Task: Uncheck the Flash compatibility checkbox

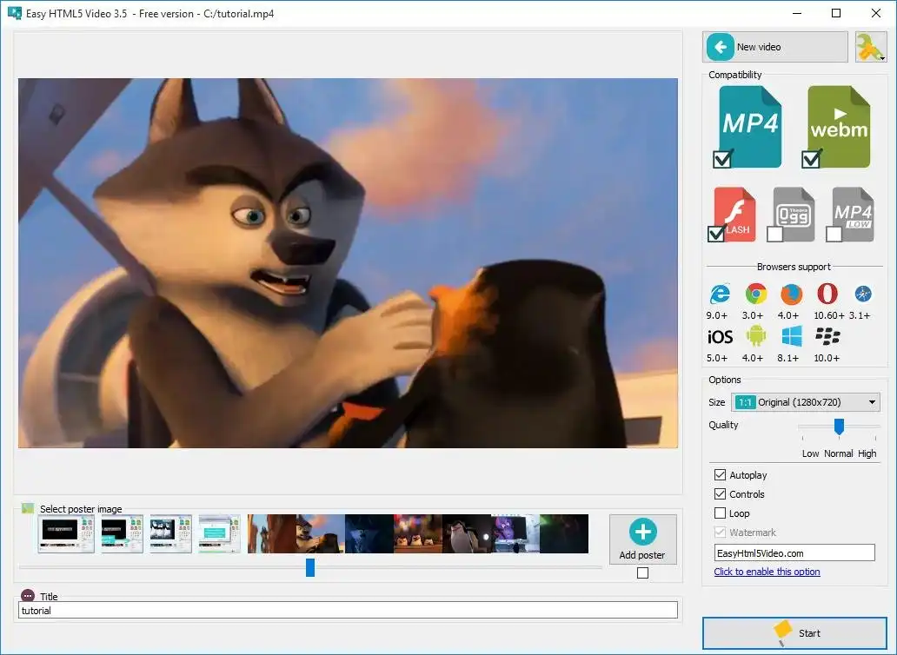Action: click(715, 234)
